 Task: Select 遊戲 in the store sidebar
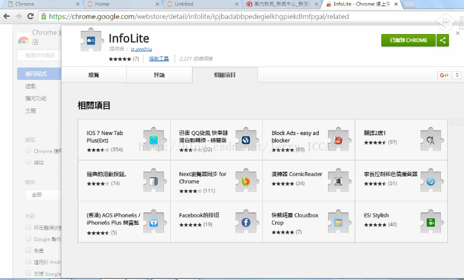[x=30, y=86]
